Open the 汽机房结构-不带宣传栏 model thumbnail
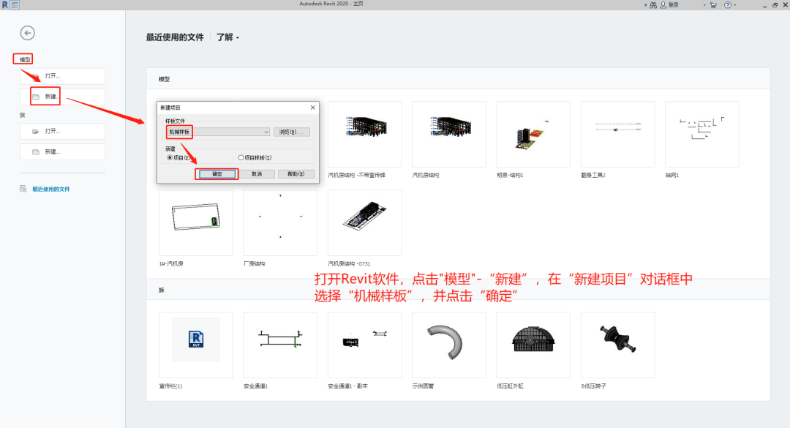790x428 pixels. 365,134
